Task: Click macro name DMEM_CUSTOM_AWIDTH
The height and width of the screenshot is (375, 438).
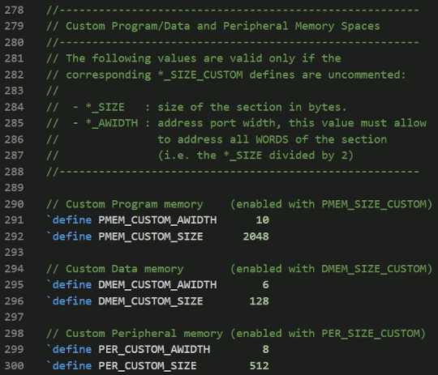Action: tap(157, 285)
